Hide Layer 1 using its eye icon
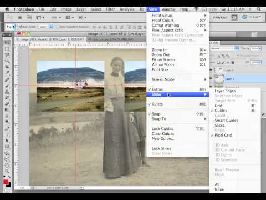The height and width of the screenshot is (200, 266). 211,79
